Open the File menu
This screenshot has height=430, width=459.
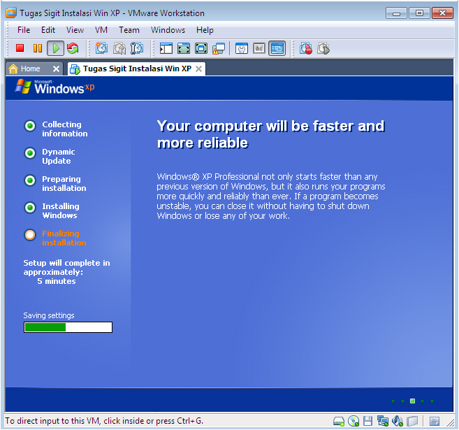click(24, 30)
